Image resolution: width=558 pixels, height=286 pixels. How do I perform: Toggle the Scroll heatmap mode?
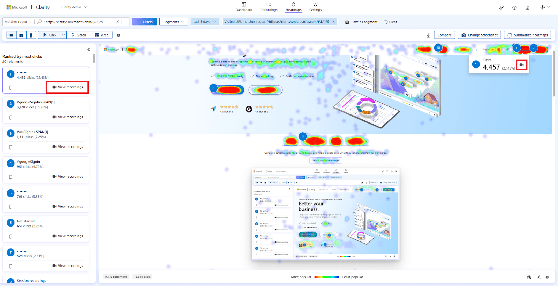pyautogui.click(x=78, y=35)
